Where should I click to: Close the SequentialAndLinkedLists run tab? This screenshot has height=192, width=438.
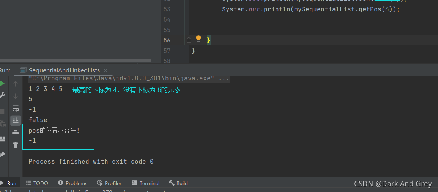(x=105, y=70)
